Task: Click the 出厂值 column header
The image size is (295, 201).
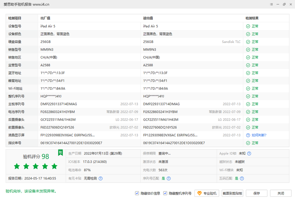Action: (x=45, y=18)
